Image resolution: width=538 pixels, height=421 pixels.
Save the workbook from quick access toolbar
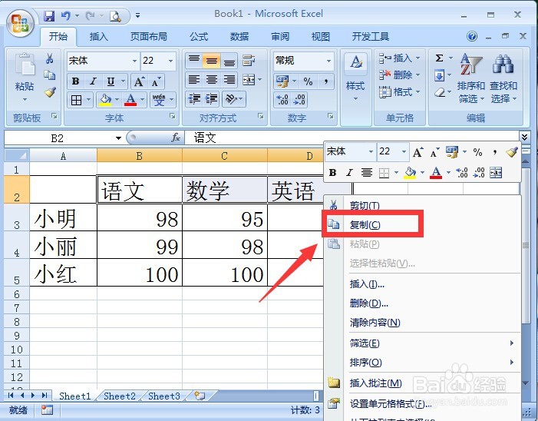point(48,16)
